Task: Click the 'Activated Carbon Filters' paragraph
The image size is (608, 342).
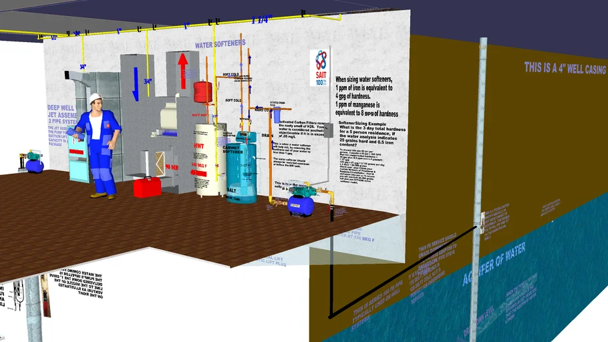Action: click(302, 128)
